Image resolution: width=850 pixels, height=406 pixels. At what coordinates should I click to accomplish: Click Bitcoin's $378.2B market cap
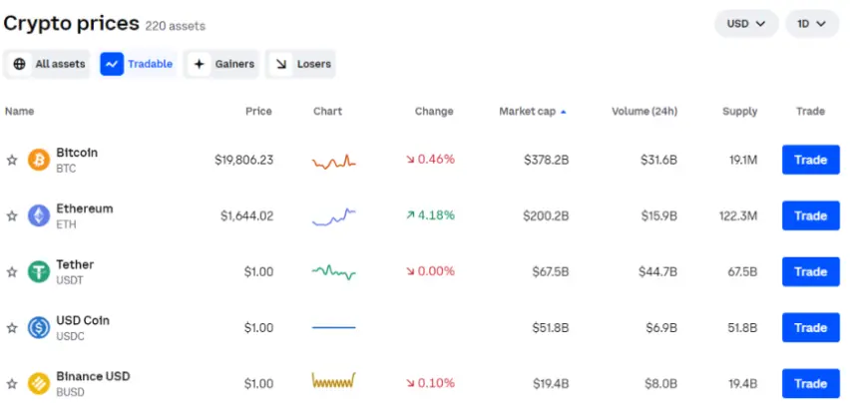pos(547,160)
